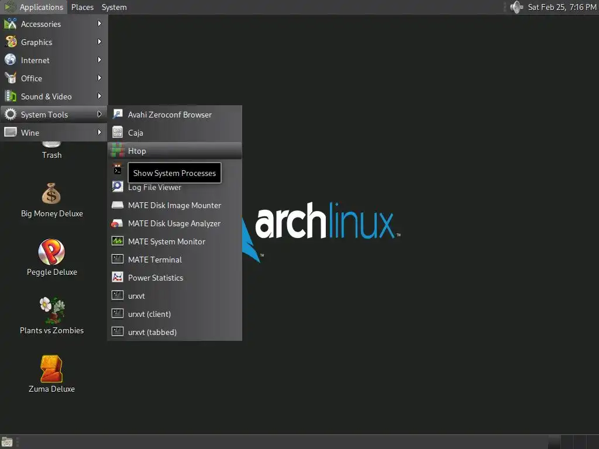Click the Disk Image Mounter drive icon

[117, 205]
